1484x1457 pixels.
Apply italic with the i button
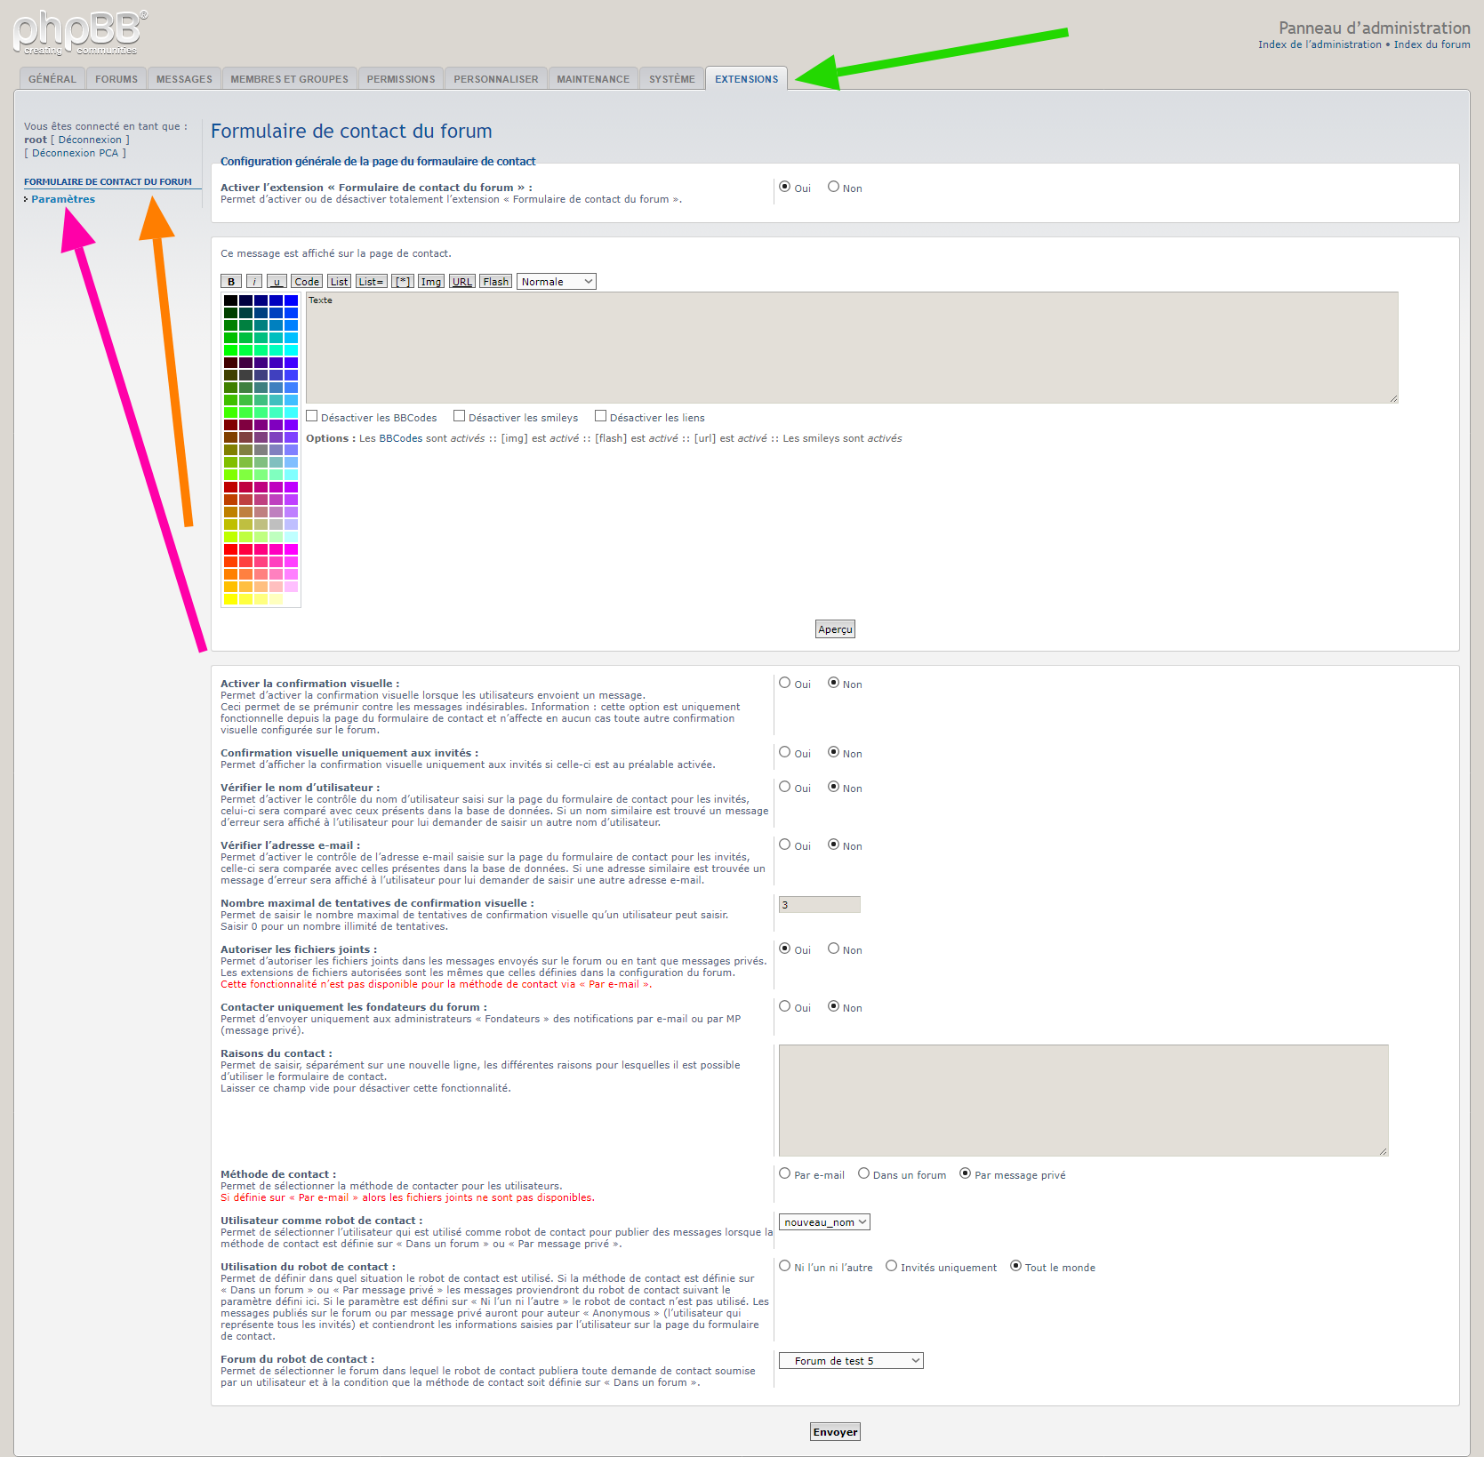click(254, 282)
